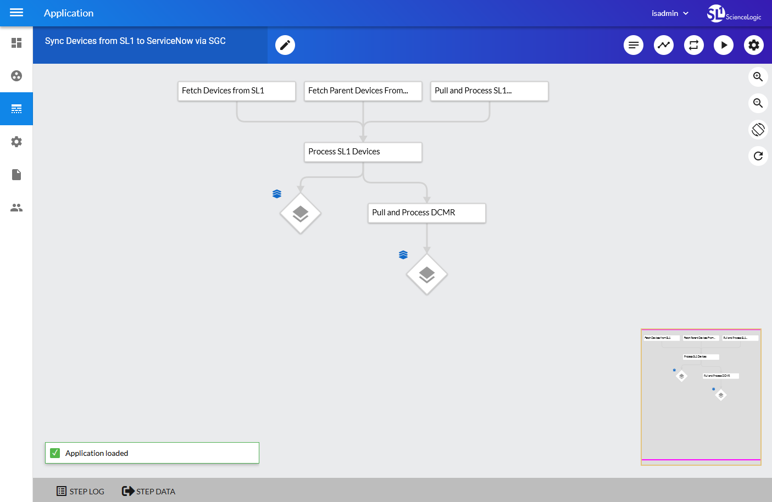Click the Process SL1 Devices step

click(x=363, y=152)
